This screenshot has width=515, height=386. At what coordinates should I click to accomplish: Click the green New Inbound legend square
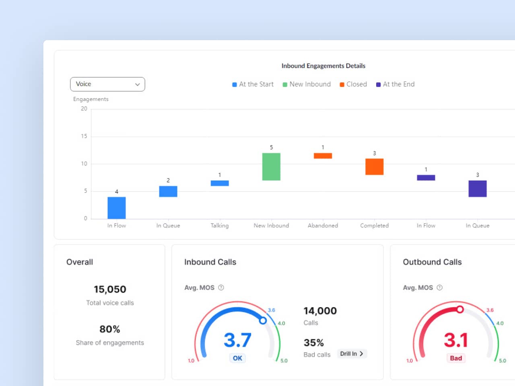pyautogui.click(x=285, y=84)
